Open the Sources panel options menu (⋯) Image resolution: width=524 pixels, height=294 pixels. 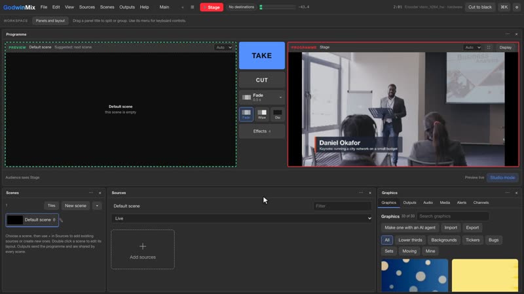click(361, 193)
